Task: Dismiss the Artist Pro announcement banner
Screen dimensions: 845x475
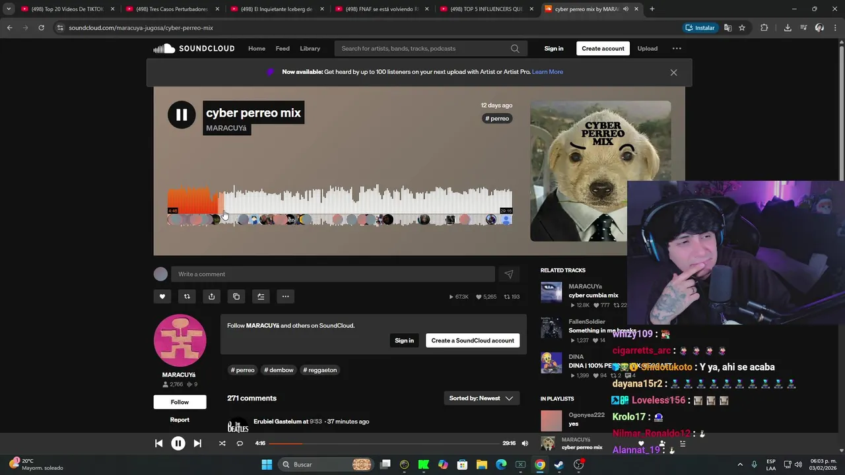Action: point(673,73)
